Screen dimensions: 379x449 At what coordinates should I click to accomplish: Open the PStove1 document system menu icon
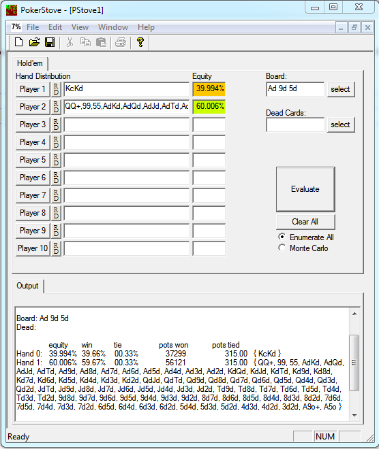click(x=16, y=27)
